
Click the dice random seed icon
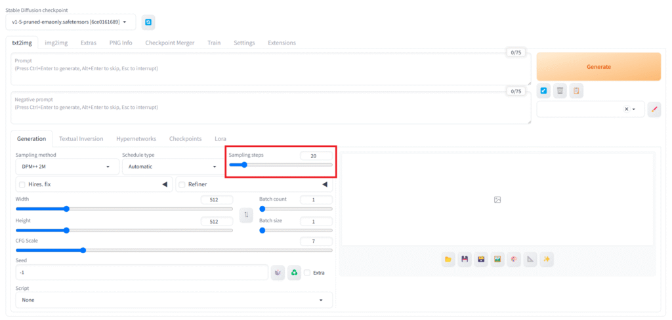tap(278, 272)
